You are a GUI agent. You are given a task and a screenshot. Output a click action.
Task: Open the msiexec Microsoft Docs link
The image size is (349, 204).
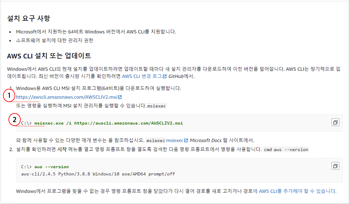(177, 140)
